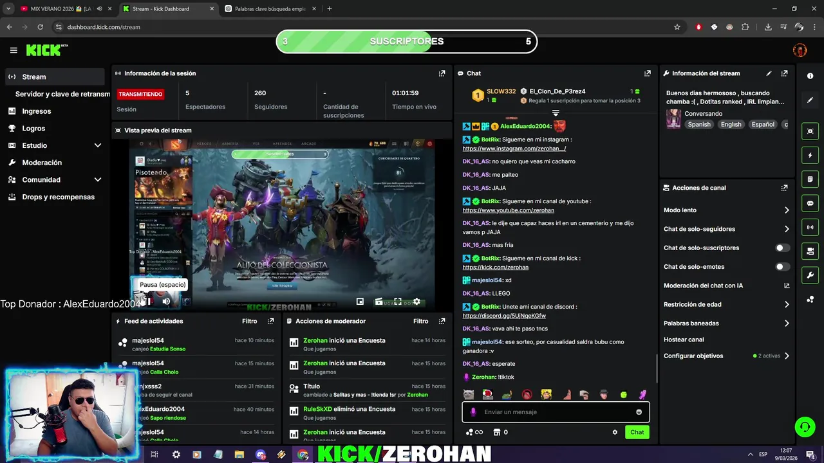Open stream preview settings gear
The image size is (824, 463).
[x=417, y=301]
